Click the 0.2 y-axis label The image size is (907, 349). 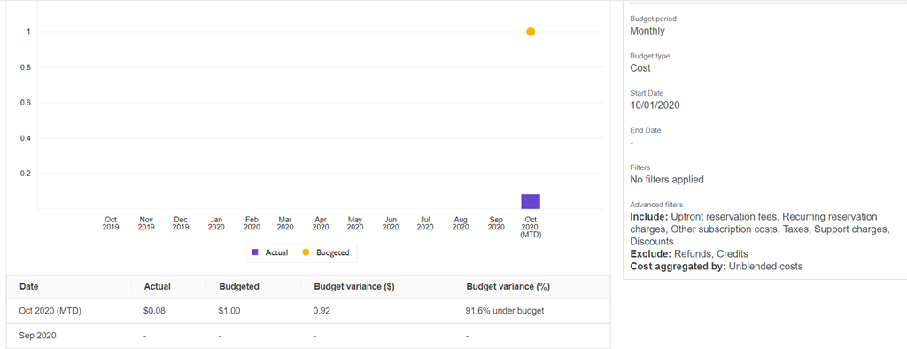point(25,173)
